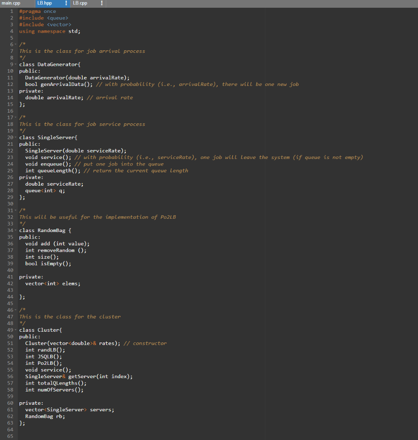Collapse the SingleServer class block
This screenshot has width=418, height=440.
(15, 137)
